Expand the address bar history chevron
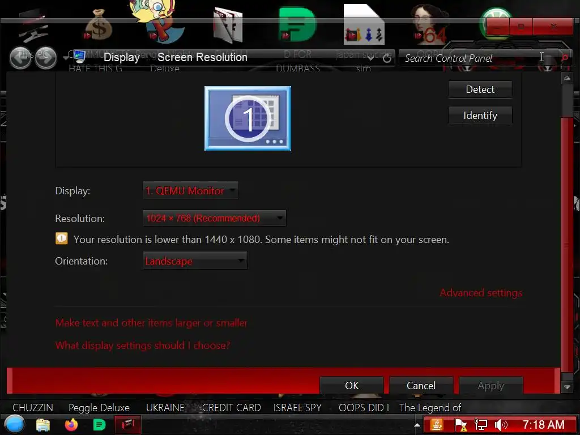Image resolution: width=580 pixels, height=435 pixels. [370, 58]
